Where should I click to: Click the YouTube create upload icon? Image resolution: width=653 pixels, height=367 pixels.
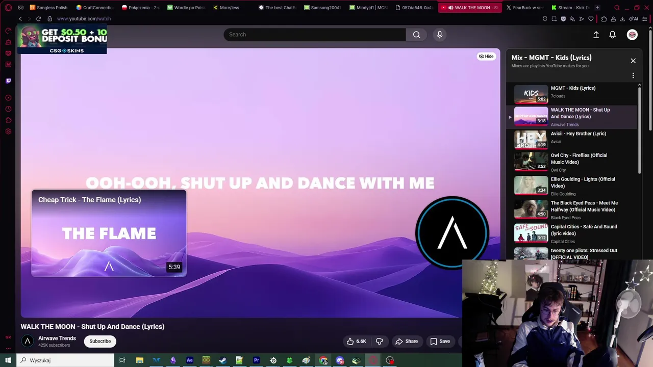[596, 34]
